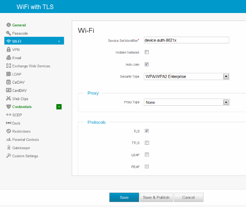
Task: Click the Restrictions prohibition icon
Action: click(x=9, y=131)
